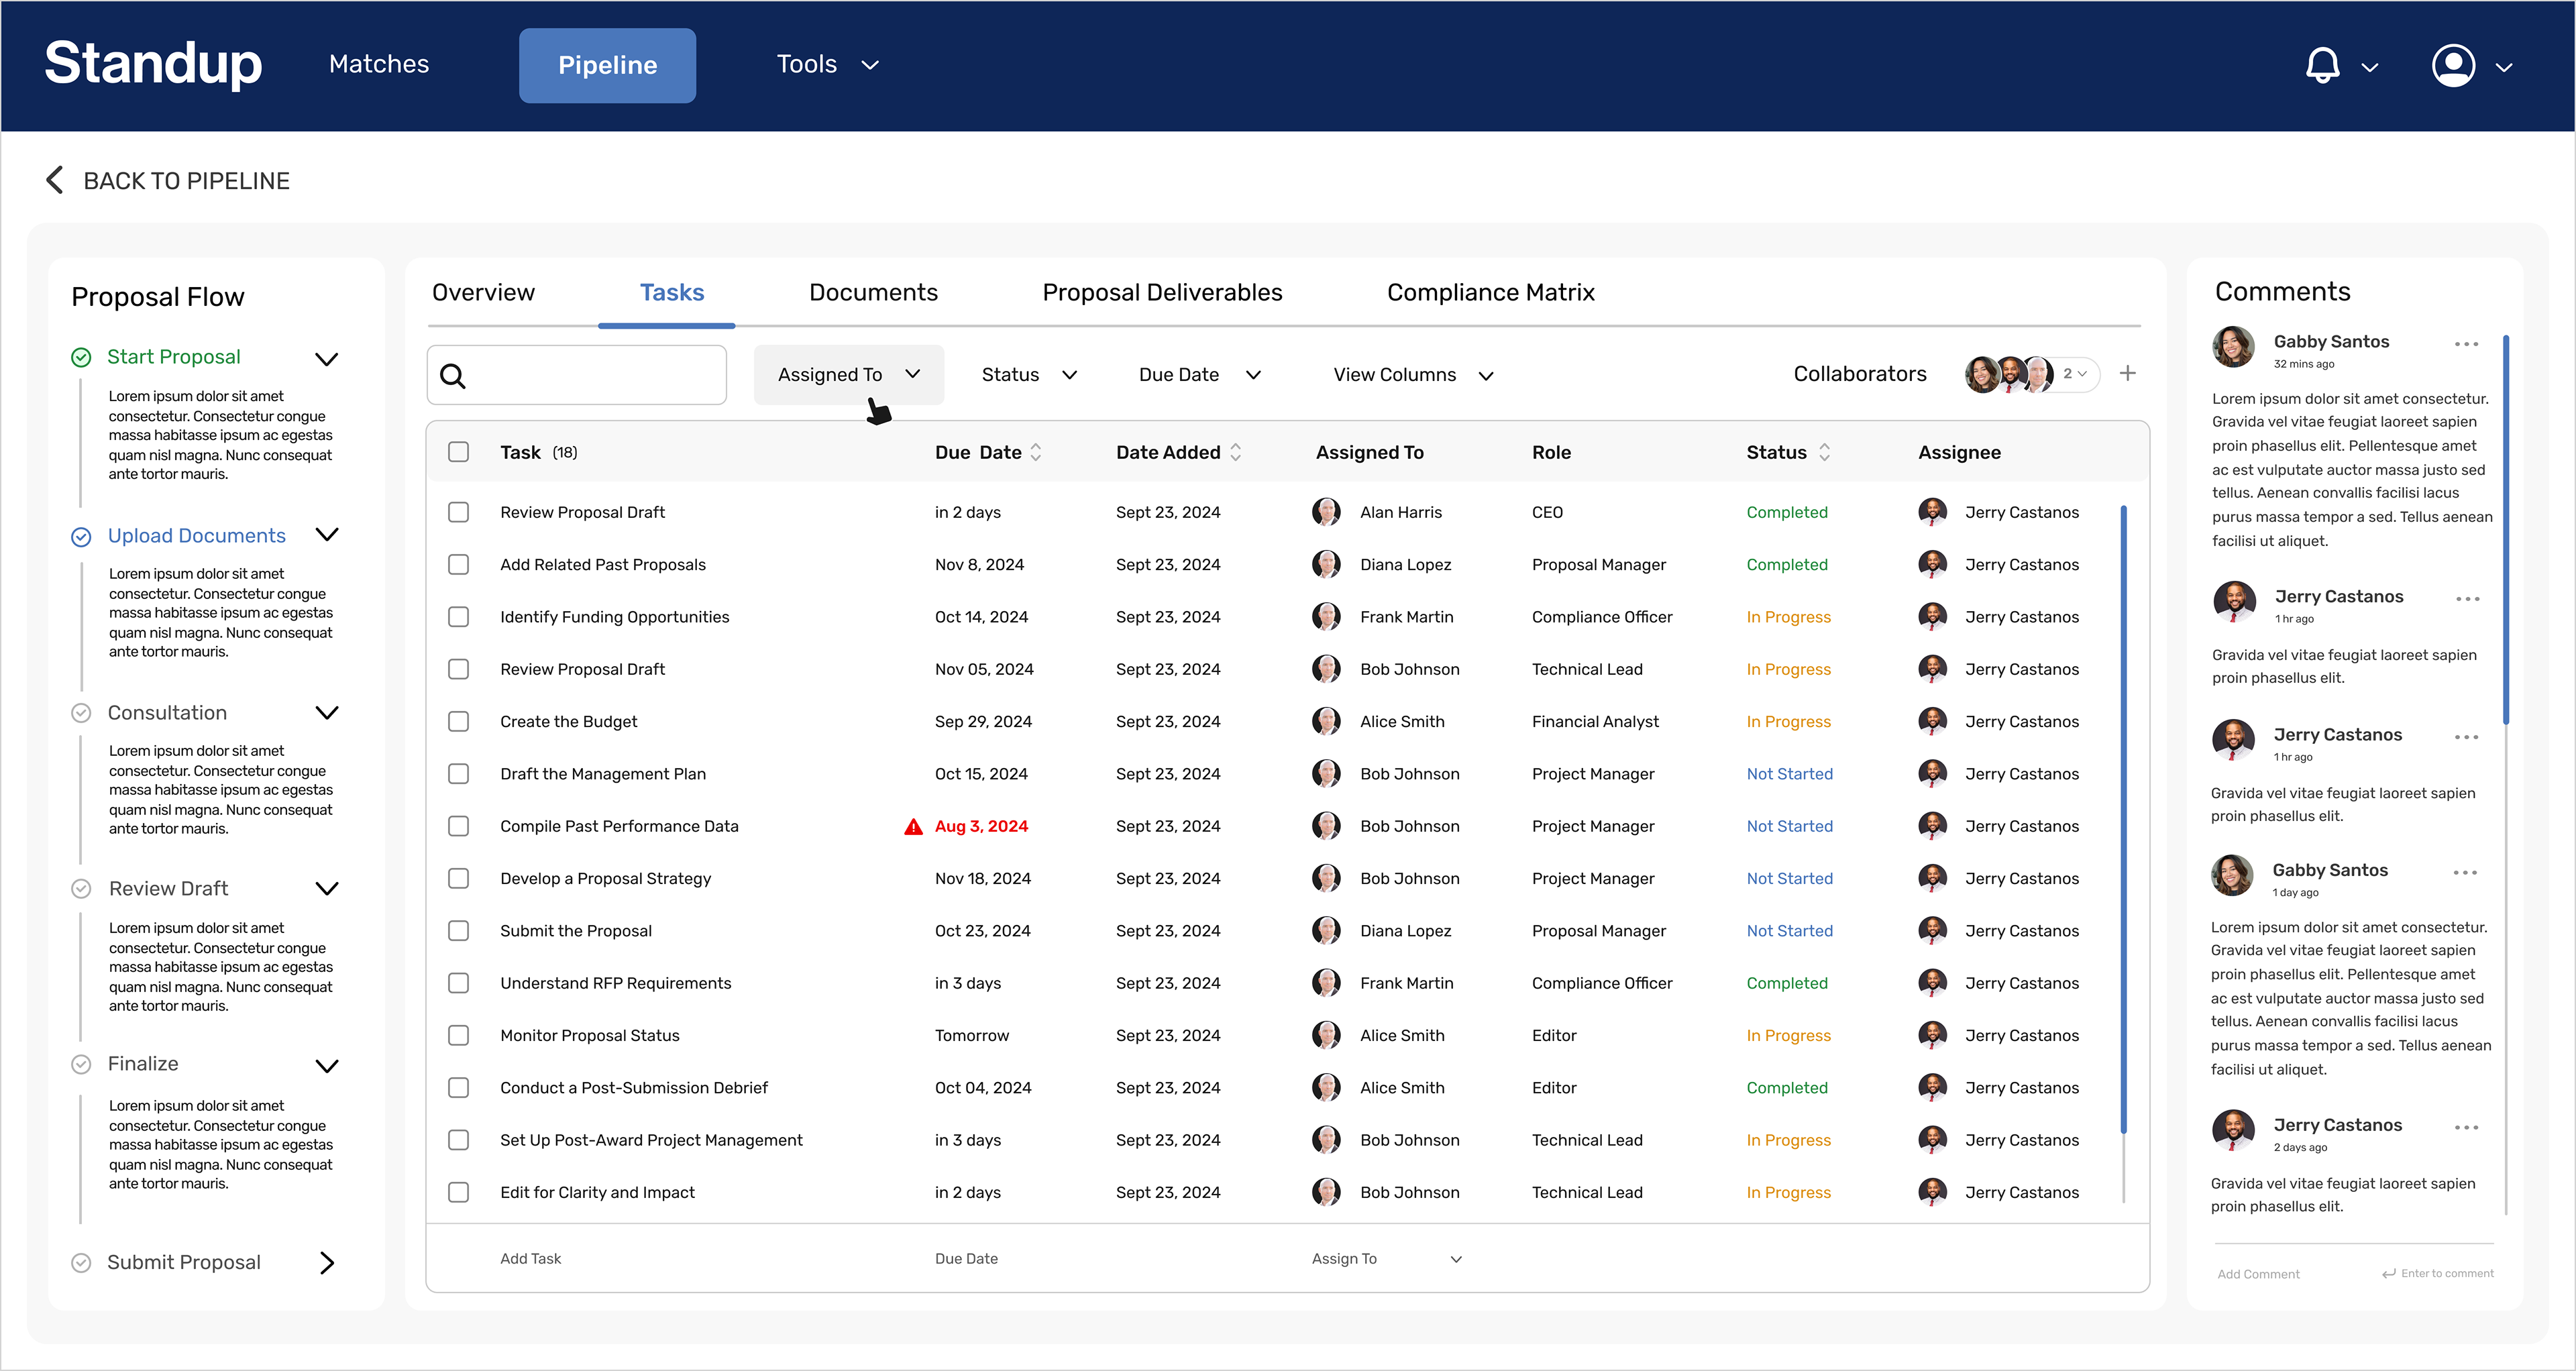Add a collaborator with the plus icon
The width and height of the screenshot is (2576, 1371).
[2128, 373]
